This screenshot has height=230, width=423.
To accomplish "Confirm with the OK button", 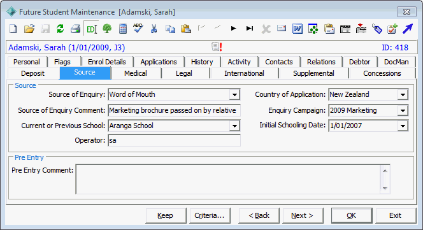I will tap(352, 215).
